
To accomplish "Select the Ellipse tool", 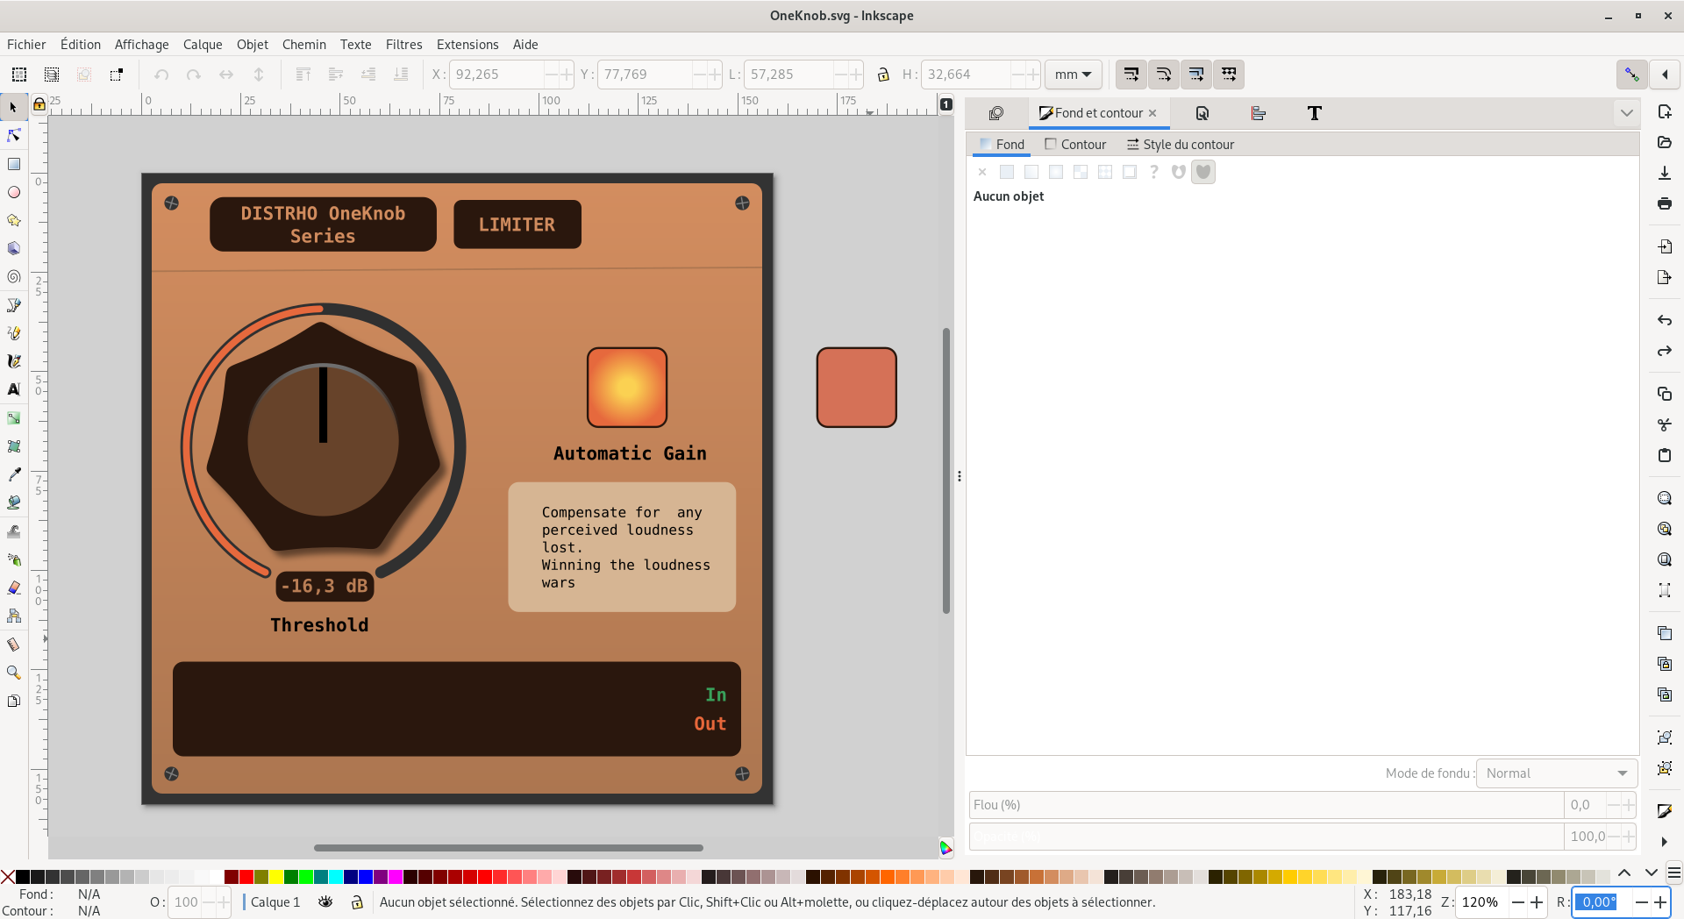I will (13, 192).
